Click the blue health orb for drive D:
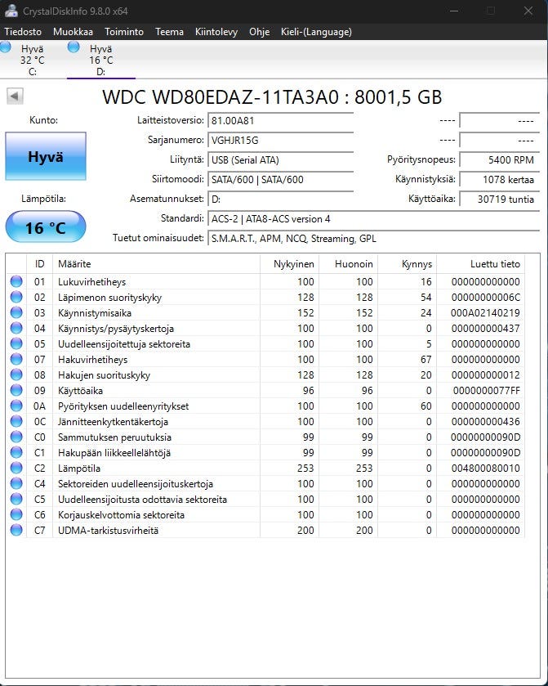 tap(74, 47)
